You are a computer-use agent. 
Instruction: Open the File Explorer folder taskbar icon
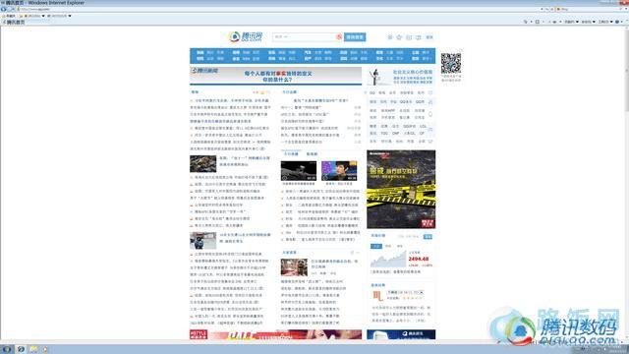33,350
